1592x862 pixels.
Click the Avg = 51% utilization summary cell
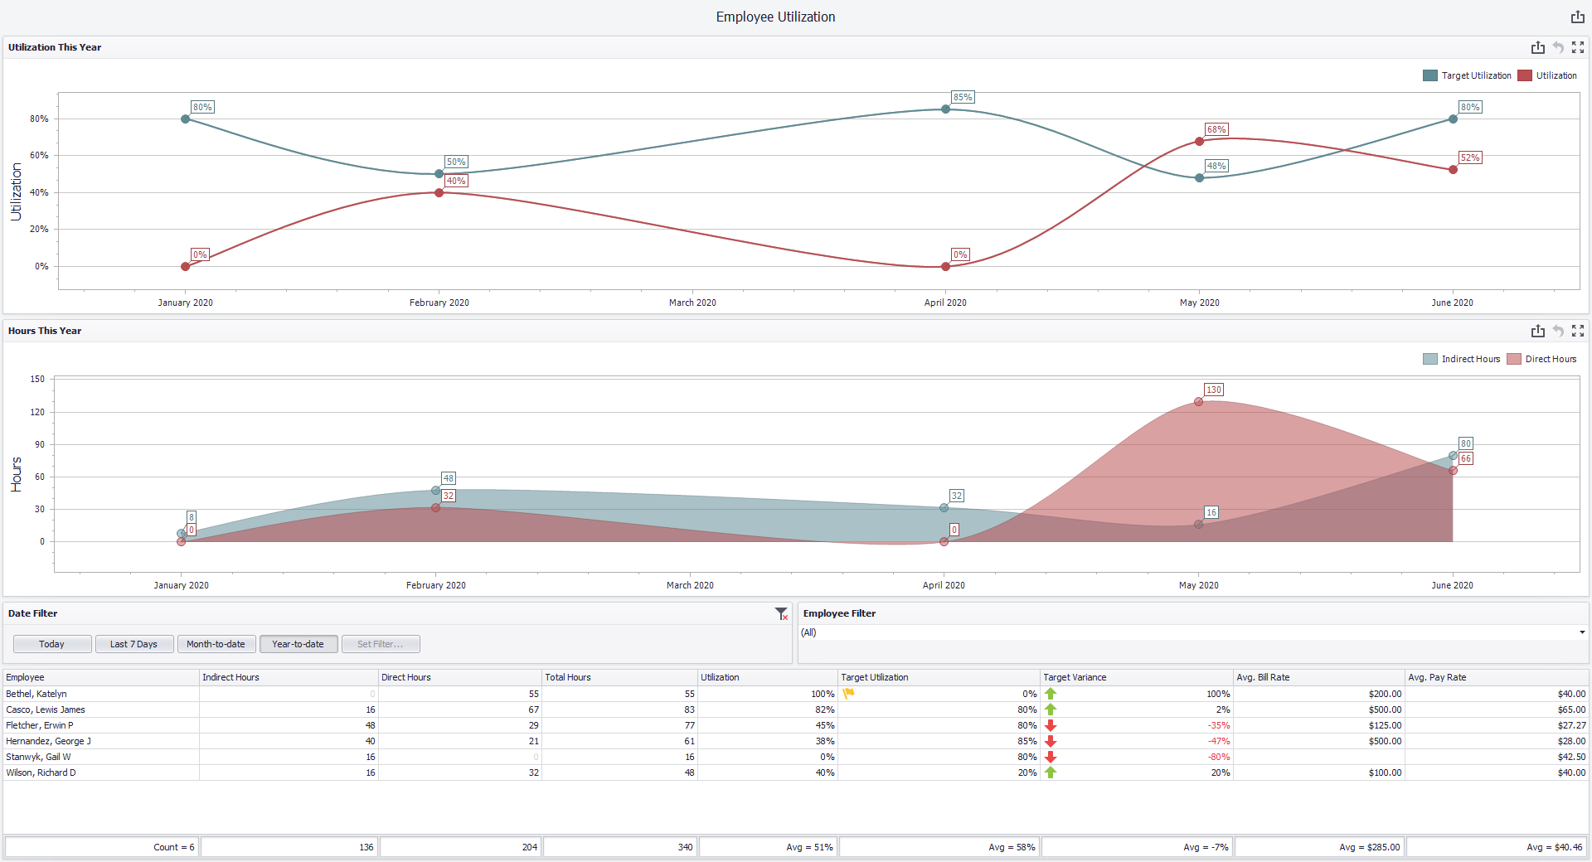(x=768, y=847)
